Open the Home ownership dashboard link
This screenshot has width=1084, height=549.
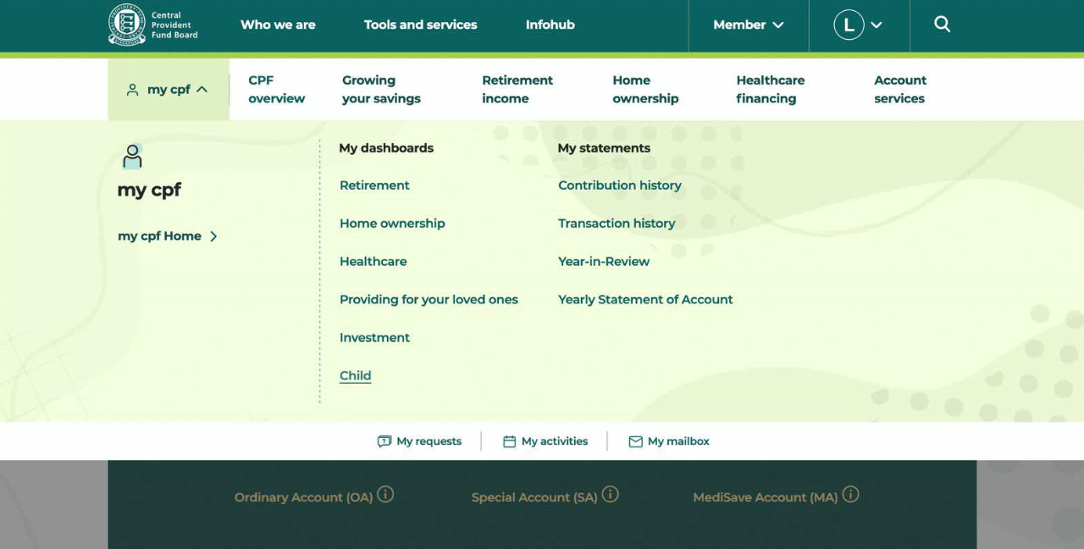(x=392, y=224)
